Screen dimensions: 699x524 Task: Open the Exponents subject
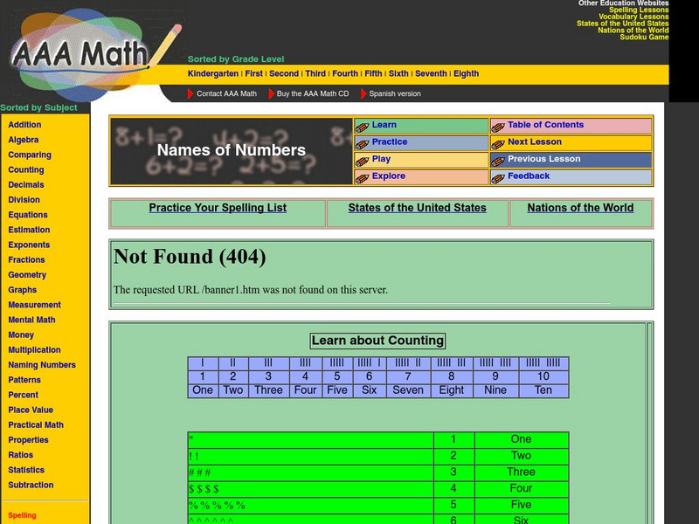point(29,245)
